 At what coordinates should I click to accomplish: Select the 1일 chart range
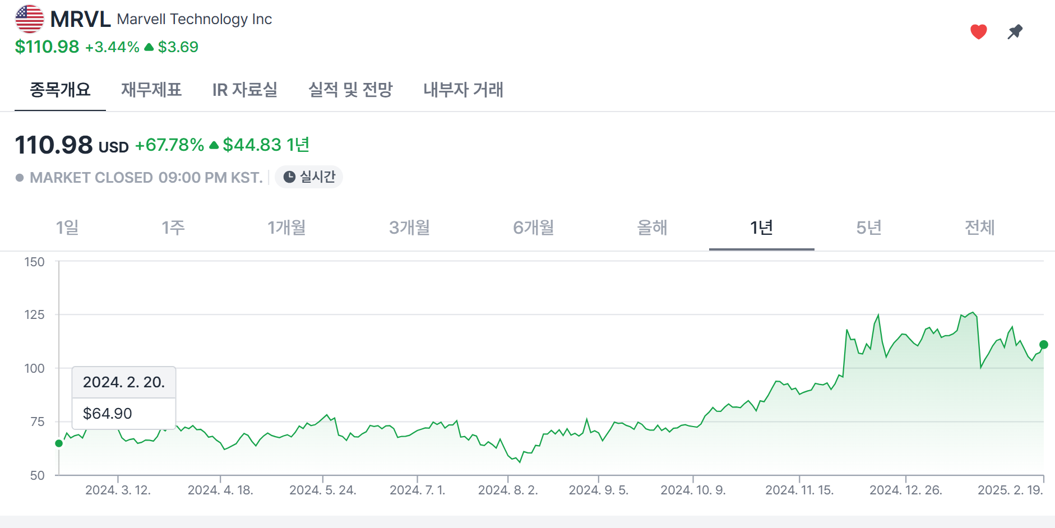tap(67, 228)
